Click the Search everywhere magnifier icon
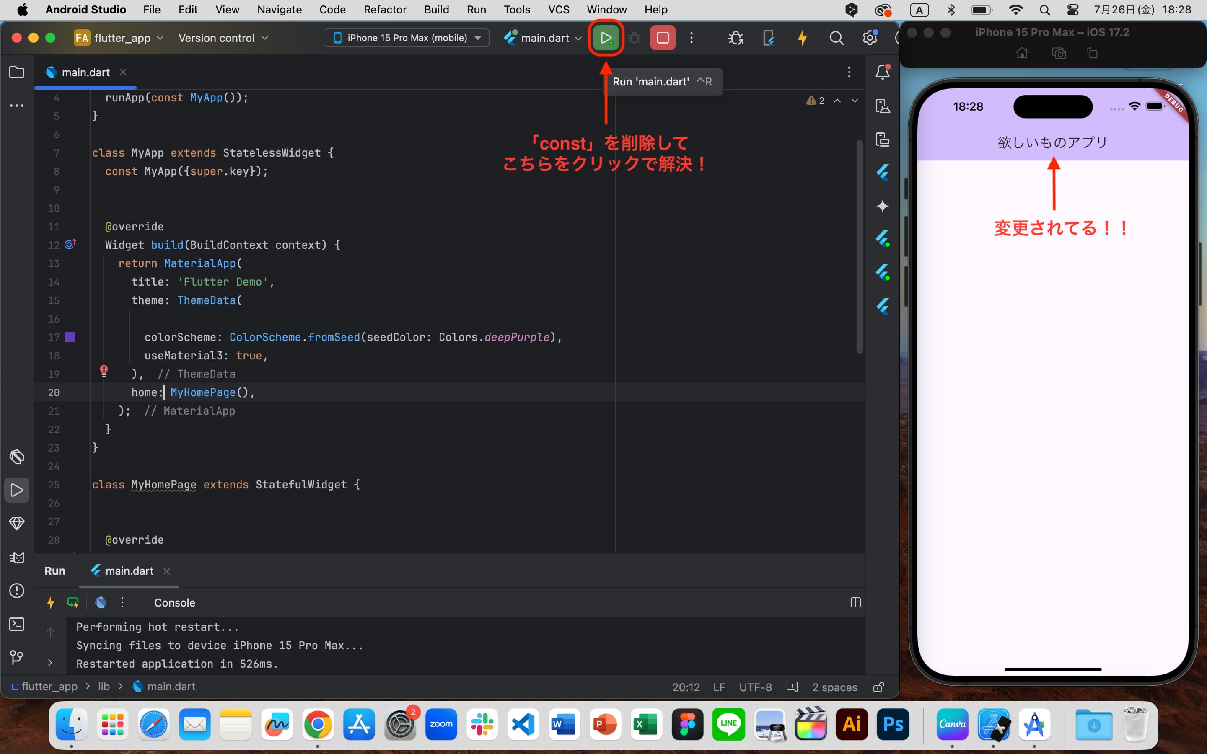Screen dimensions: 1207x754 pos(835,37)
